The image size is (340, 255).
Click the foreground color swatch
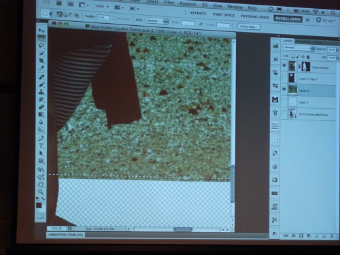[39, 205]
